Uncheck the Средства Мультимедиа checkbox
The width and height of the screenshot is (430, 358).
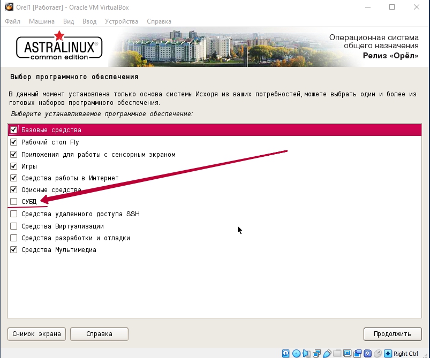[x=13, y=250]
